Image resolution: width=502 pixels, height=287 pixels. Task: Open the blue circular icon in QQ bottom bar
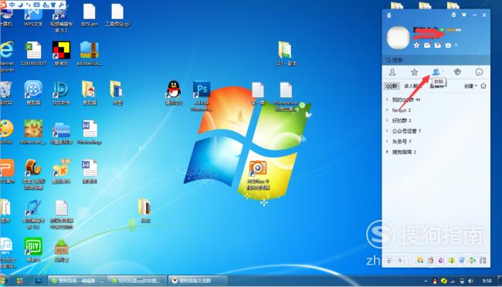(462, 261)
